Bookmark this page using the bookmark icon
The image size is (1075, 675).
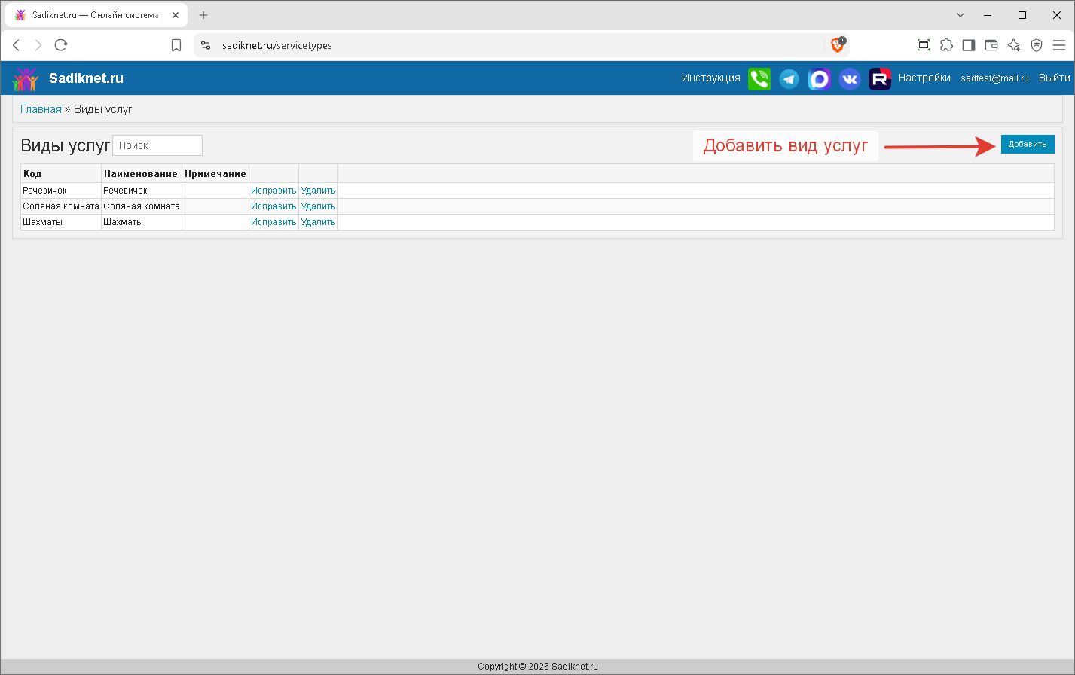[176, 45]
